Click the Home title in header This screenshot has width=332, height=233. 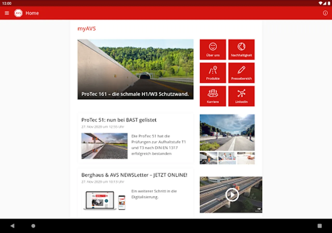(x=32, y=13)
